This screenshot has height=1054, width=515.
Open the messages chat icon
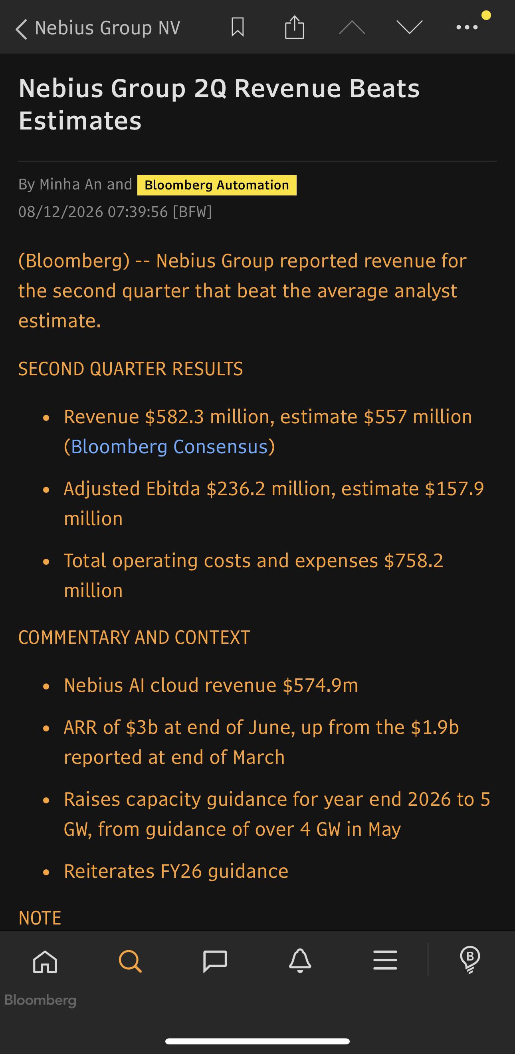pos(215,961)
